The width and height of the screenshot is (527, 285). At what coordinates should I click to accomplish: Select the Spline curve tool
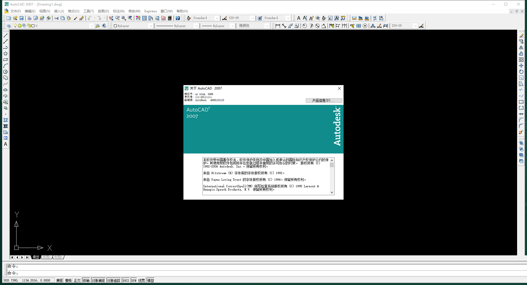pos(5,84)
